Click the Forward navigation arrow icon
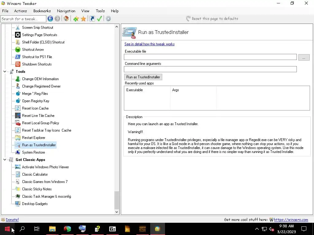This screenshot has height=235, width=314. tap(57, 19)
